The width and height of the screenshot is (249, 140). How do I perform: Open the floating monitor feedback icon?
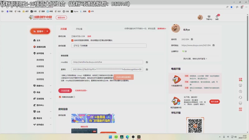pyautogui.click(x=240, y=103)
